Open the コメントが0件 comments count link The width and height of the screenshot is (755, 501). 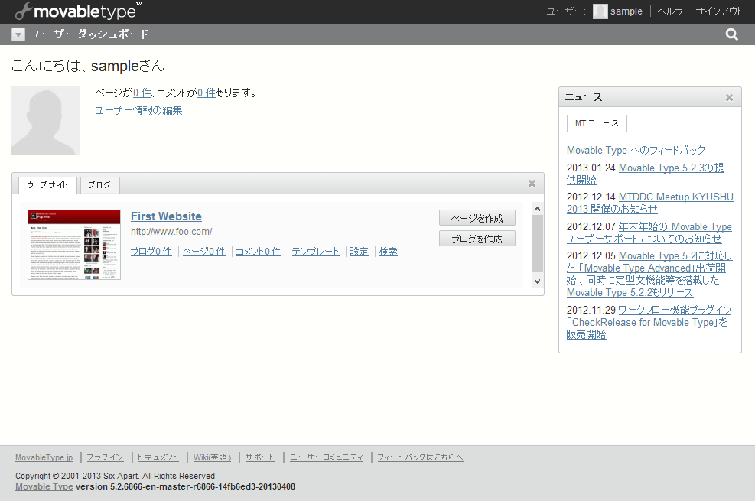pos(206,93)
